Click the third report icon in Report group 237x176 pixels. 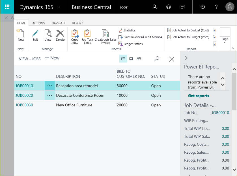click(x=214, y=44)
